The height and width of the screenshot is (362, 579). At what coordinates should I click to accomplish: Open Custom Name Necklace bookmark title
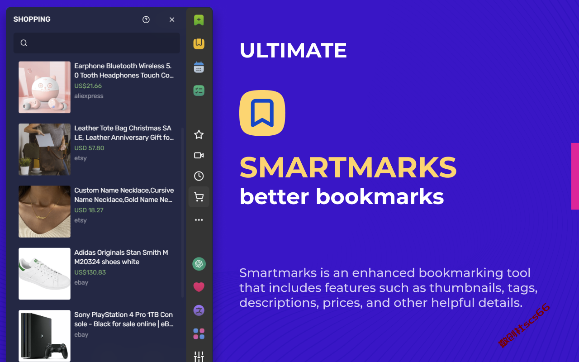tap(124, 195)
